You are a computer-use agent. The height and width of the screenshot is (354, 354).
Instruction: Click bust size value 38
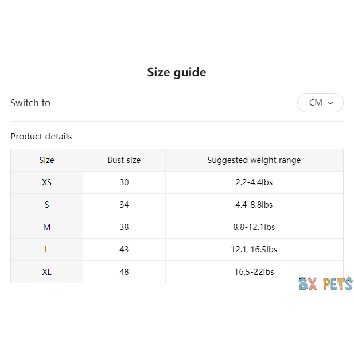pyautogui.click(x=125, y=227)
